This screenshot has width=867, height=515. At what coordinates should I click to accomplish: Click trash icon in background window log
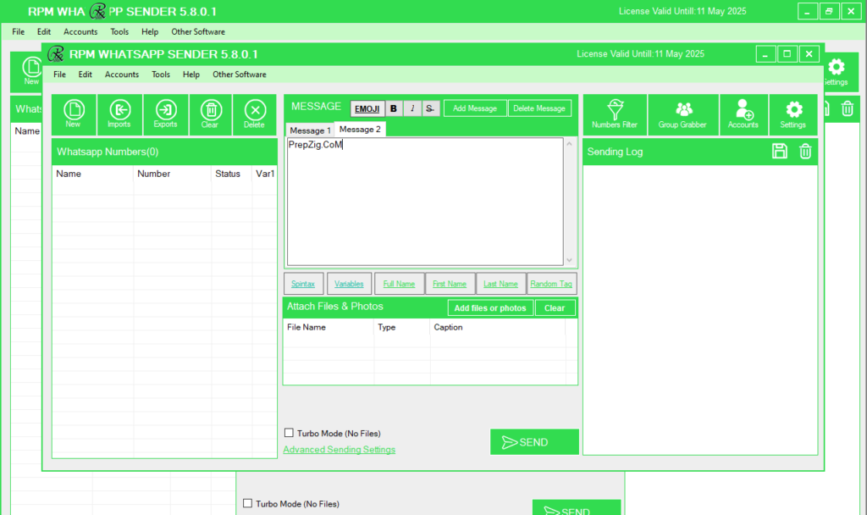pos(847,108)
